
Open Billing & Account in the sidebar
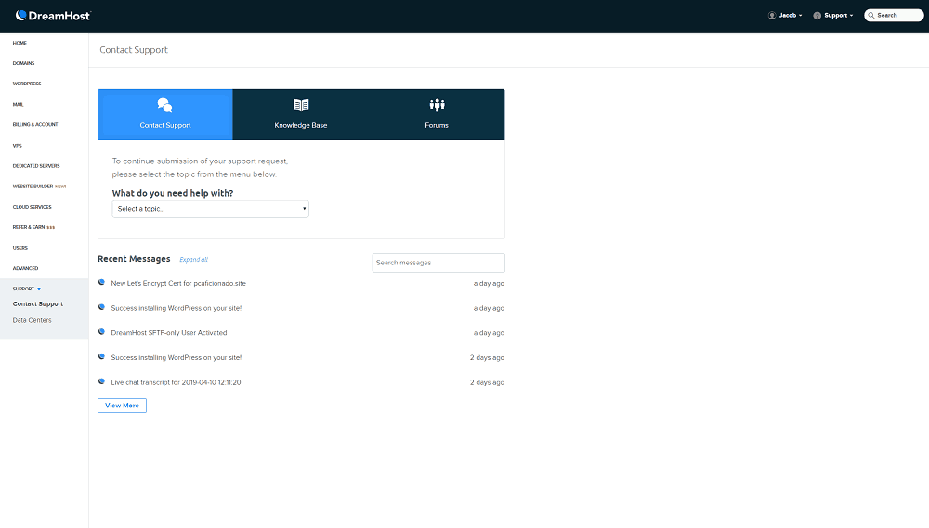click(x=35, y=125)
